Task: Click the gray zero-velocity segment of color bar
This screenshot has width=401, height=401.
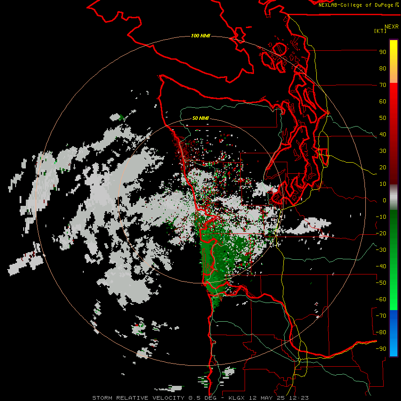Action: click(x=393, y=197)
